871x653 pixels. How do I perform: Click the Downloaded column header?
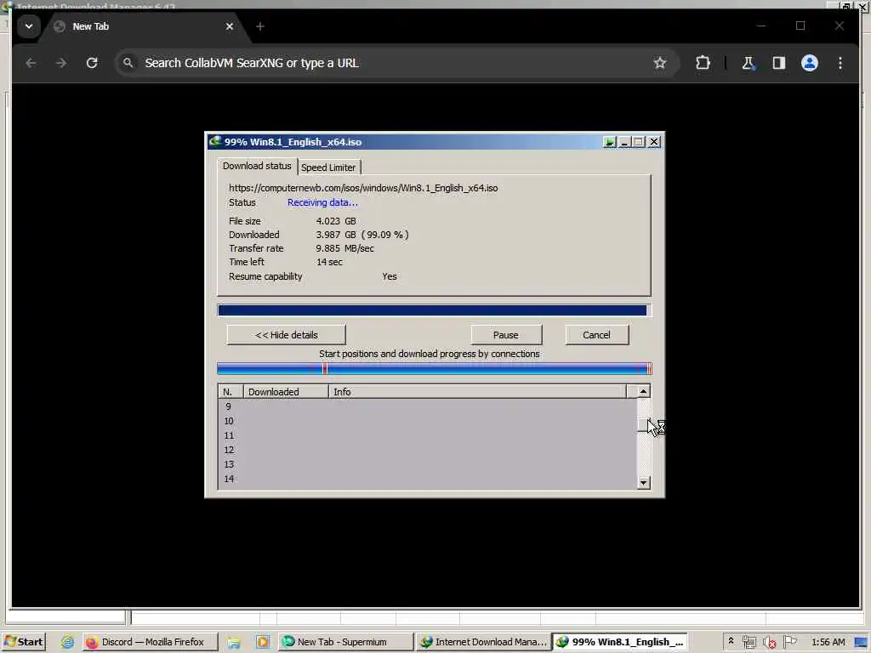point(286,391)
